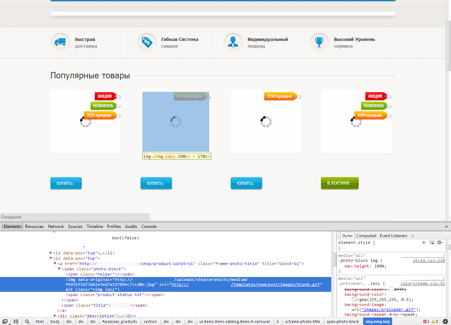Select span.photo-block breadcrumb

(343, 321)
